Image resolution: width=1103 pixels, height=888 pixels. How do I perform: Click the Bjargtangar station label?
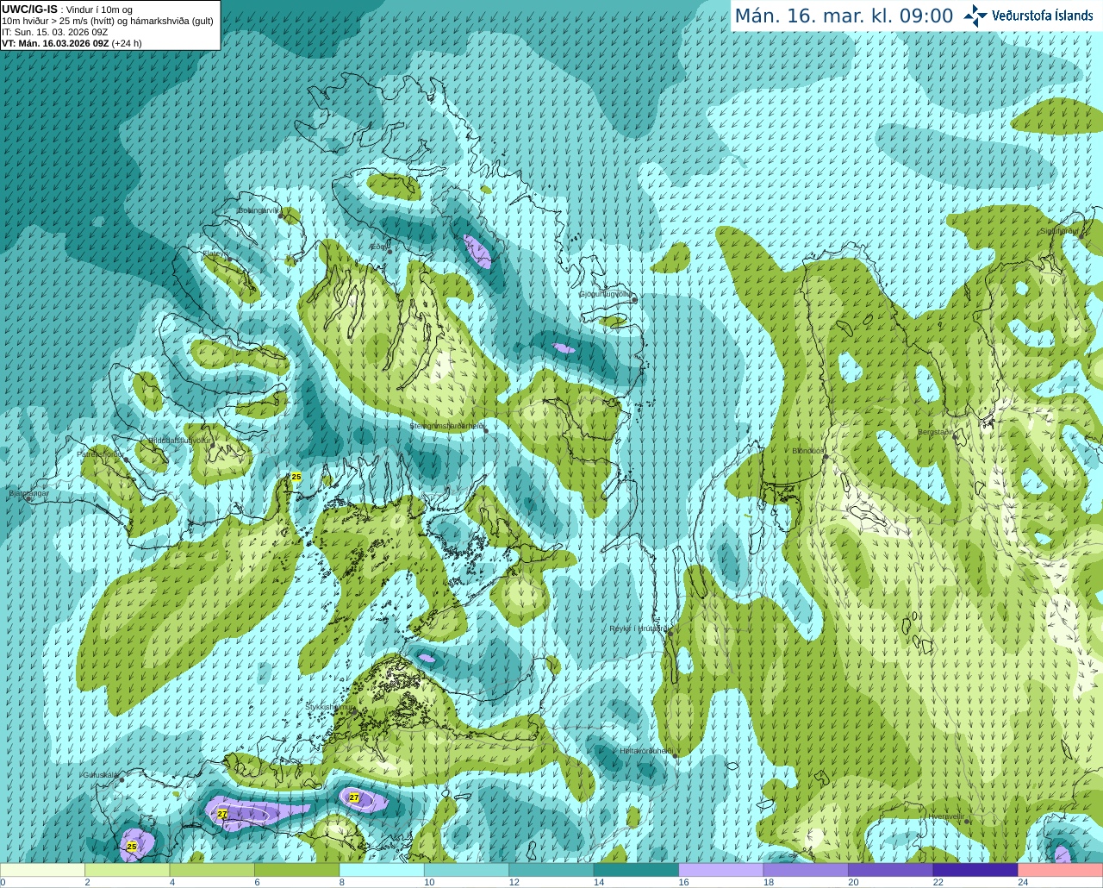[28, 493]
